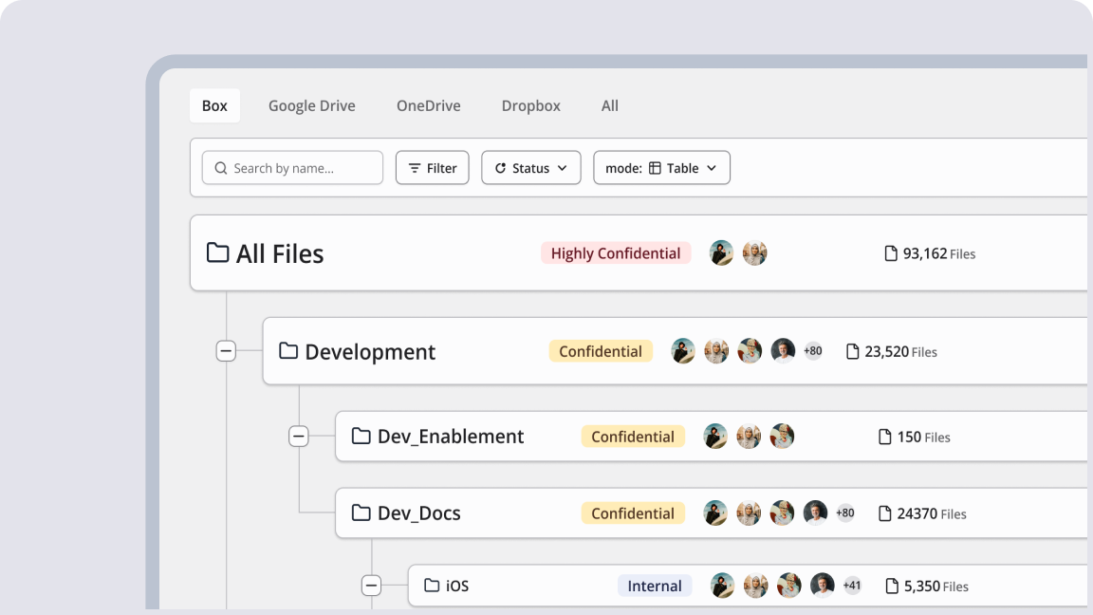Click file icon beside 93,162 Files

click(891, 253)
